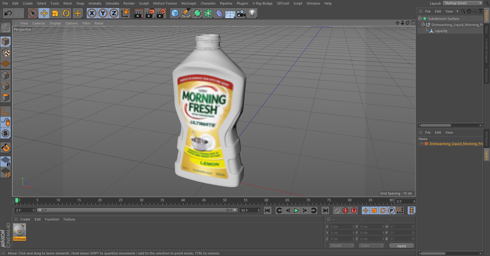Add a Floor environment object
This screenshot has height=256, width=490.
point(230,13)
